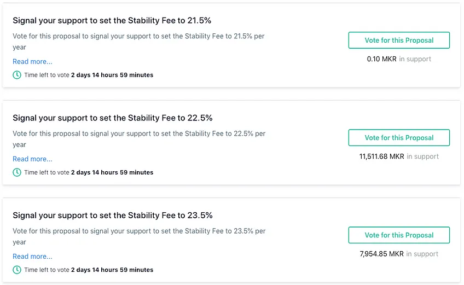Vote for the 23.5% Stability Fee proposal

tap(399, 235)
